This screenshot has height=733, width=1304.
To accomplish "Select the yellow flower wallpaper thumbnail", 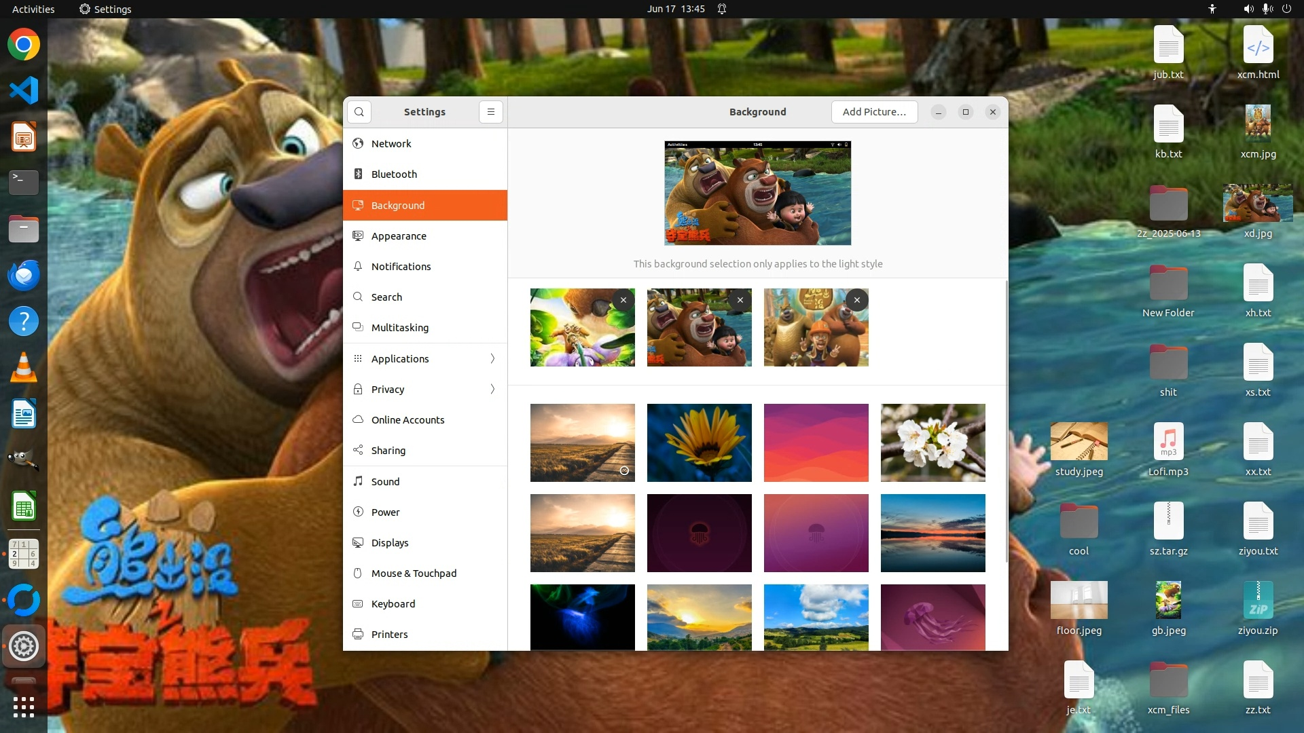I will 699,443.
